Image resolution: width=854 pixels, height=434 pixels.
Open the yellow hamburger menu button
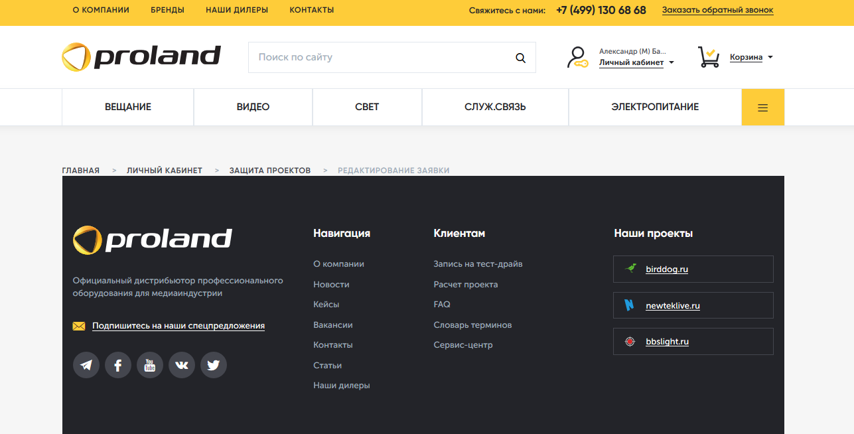click(x=762, y=108)
